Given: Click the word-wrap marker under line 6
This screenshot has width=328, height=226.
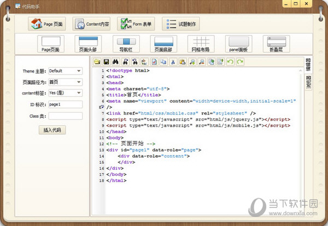Looking at the screenshot, I should coord(102,107).
